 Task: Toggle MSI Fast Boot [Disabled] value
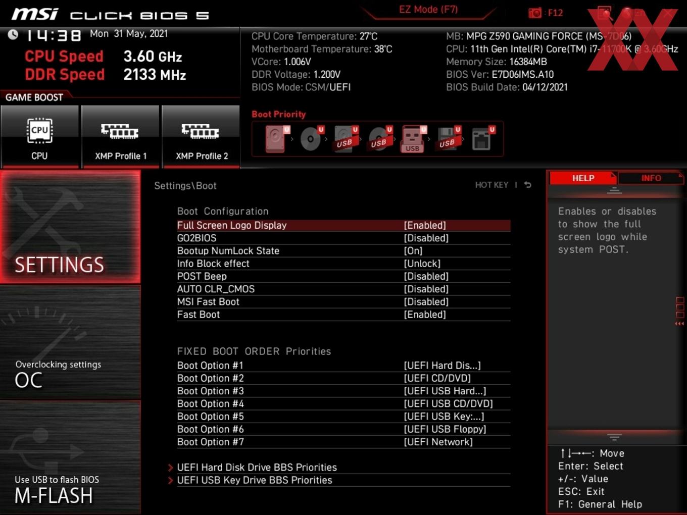pos(426,301)
